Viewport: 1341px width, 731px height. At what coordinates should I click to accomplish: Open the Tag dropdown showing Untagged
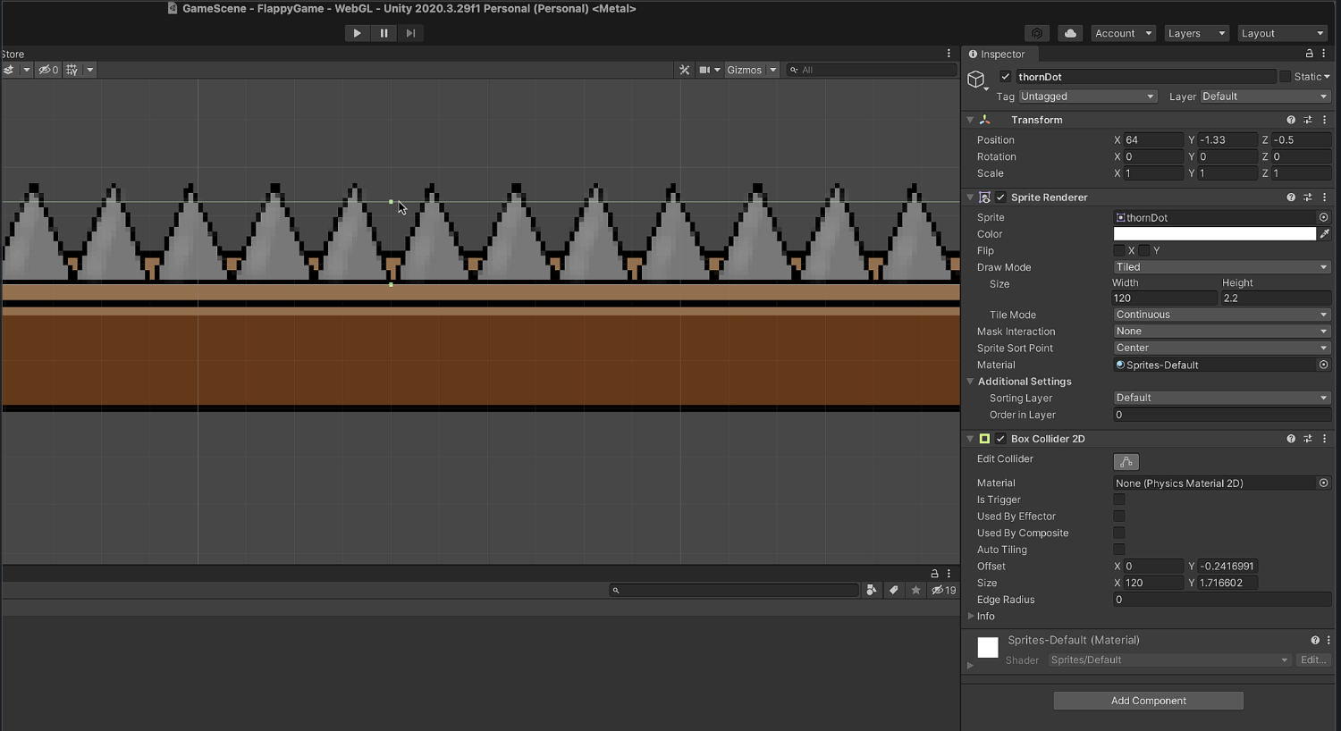(x=1088, y=97)
